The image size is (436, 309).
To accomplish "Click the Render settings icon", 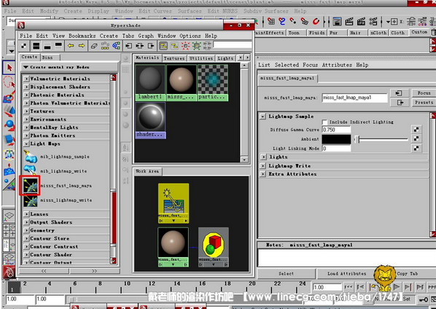I will 373,21.
